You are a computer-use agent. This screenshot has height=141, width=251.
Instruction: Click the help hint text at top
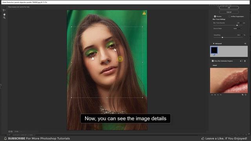pyautogui.click(x=19, y=7)
